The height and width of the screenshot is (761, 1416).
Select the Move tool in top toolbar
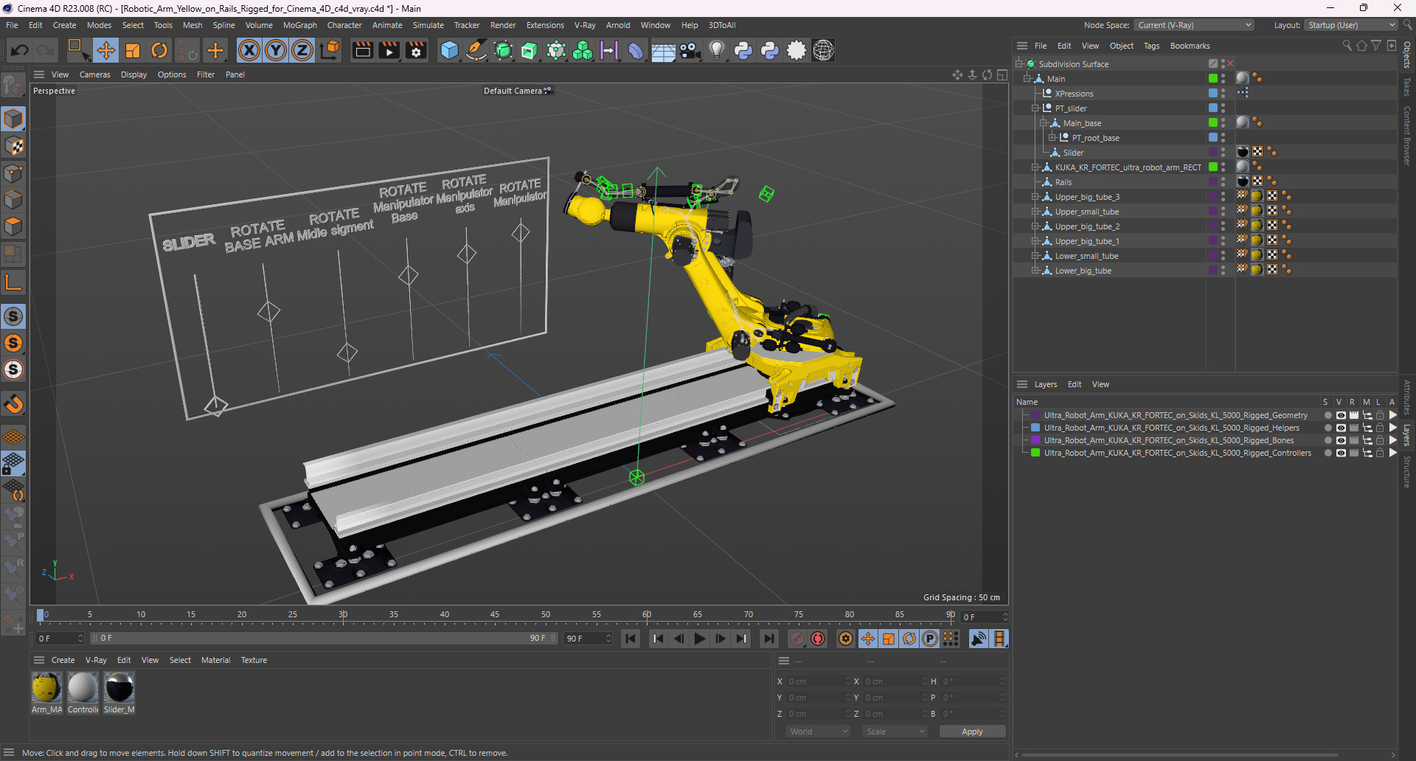pos(106,50)
